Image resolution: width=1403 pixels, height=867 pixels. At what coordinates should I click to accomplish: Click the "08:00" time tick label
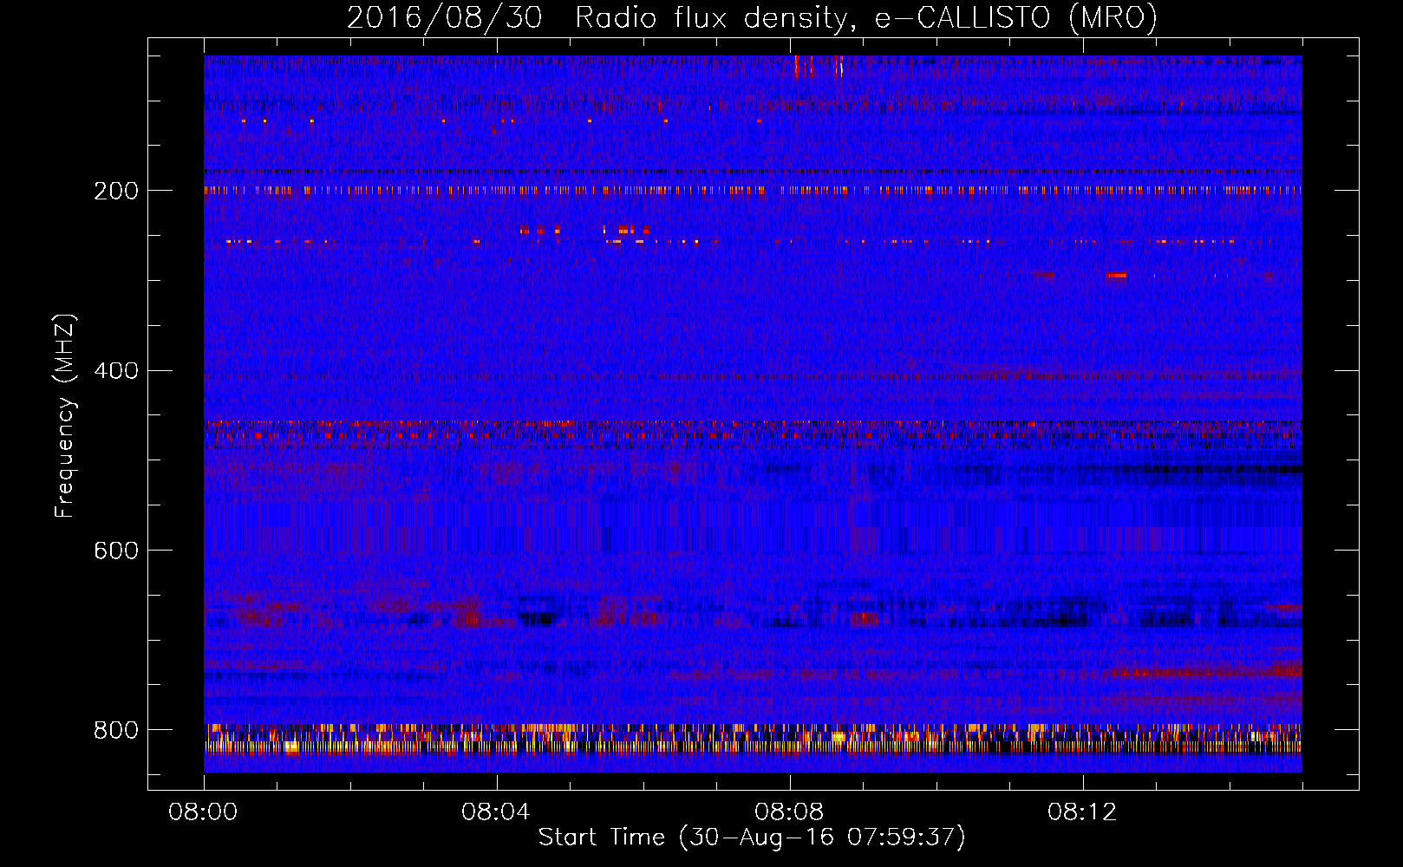tap(203, 812)
